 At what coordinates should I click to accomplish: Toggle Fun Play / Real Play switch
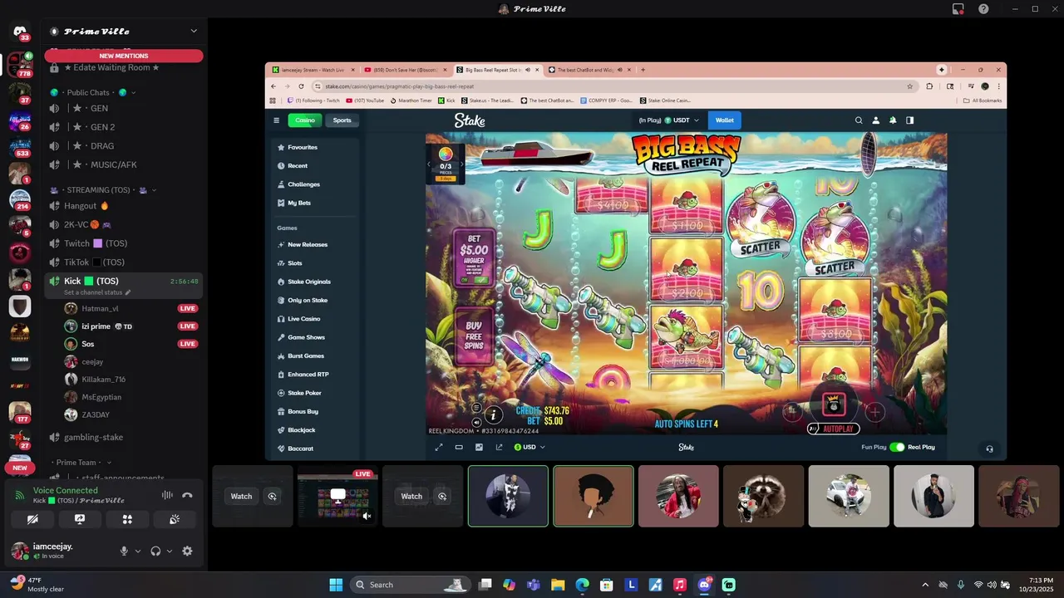pyautogui.click(x=897, y=447)
